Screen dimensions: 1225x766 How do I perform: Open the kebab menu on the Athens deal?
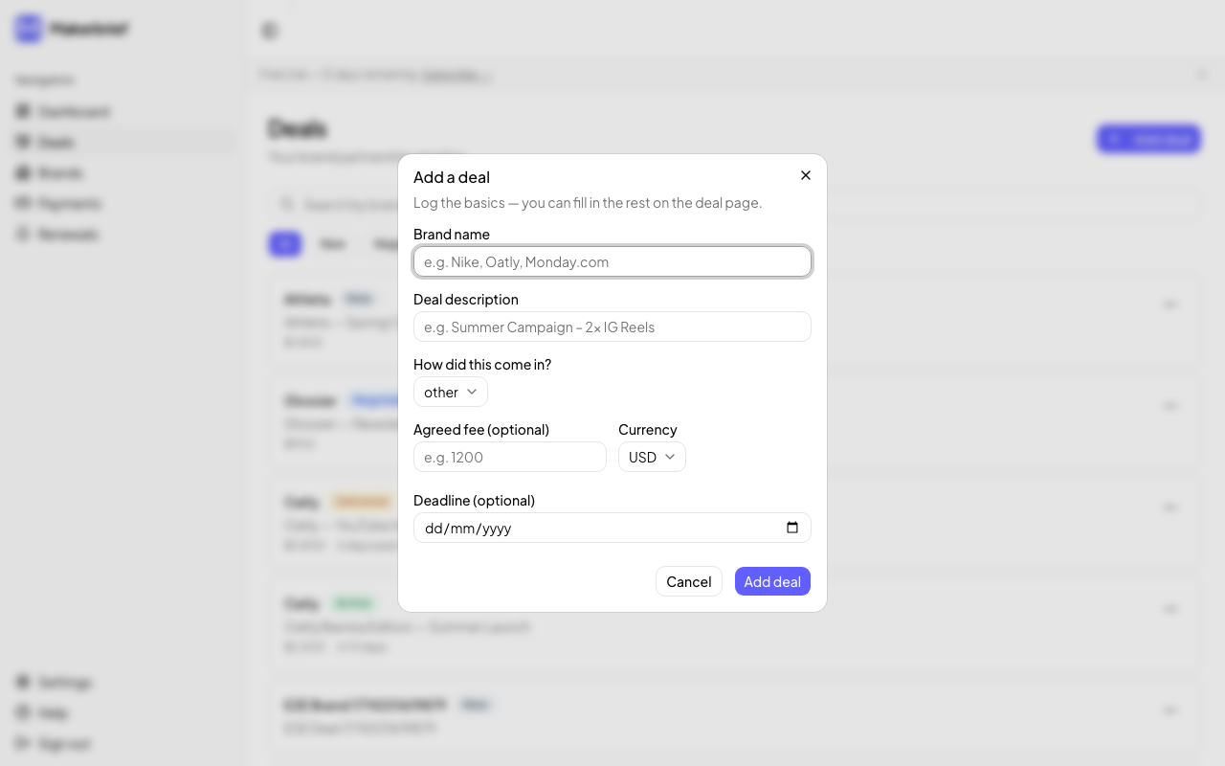tap(1170, 304)
